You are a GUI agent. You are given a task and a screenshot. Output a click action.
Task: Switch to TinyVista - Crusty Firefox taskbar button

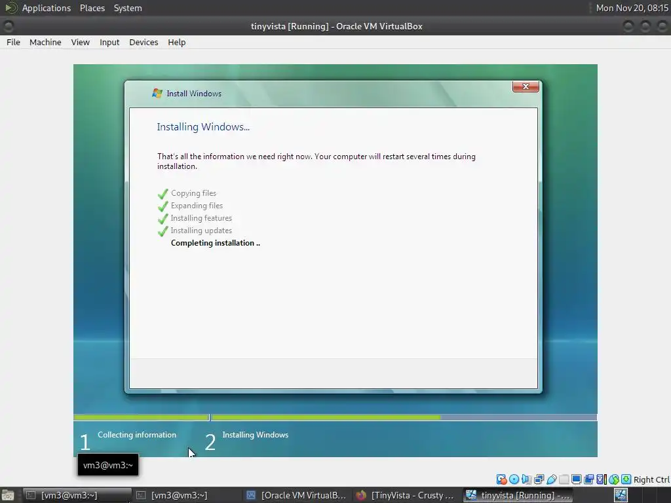tap(407, 495)
